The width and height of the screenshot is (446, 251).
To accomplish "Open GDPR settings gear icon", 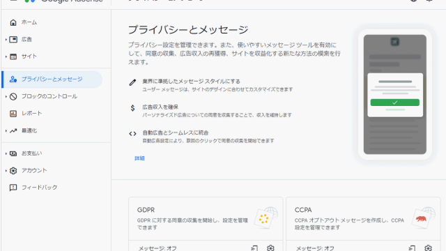I will [x=270, y=248].
